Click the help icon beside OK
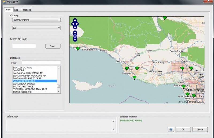This screenshot has height=138, width=214. coord(171,129)
